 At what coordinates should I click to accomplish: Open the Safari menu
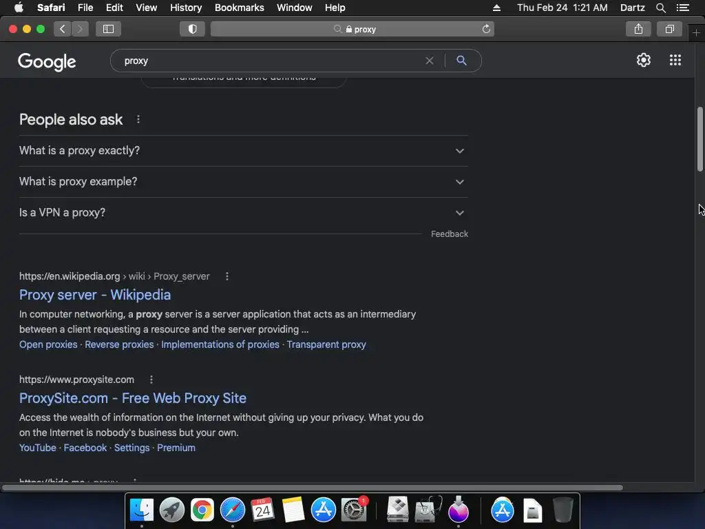[51, 8]
